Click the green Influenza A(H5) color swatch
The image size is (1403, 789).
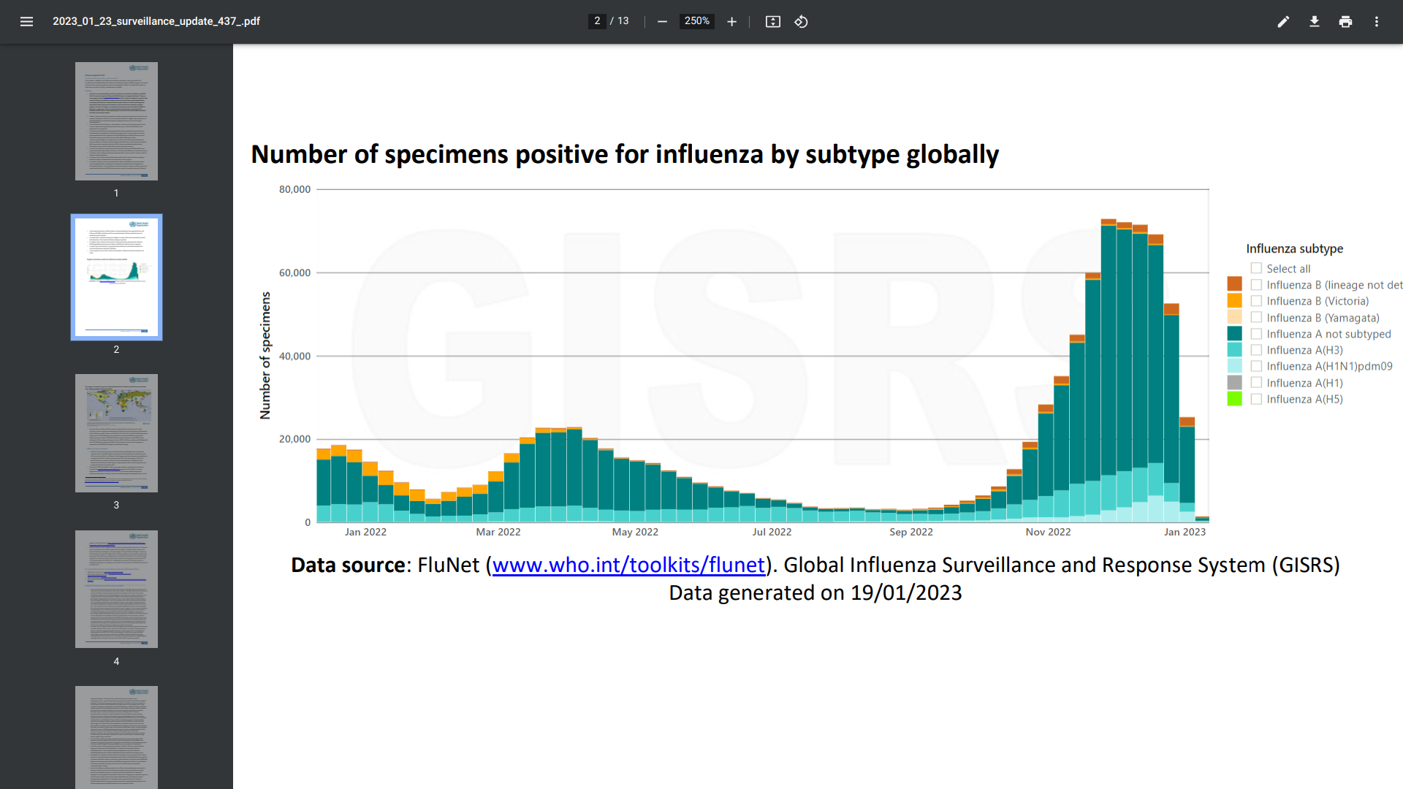(1234, 399)
